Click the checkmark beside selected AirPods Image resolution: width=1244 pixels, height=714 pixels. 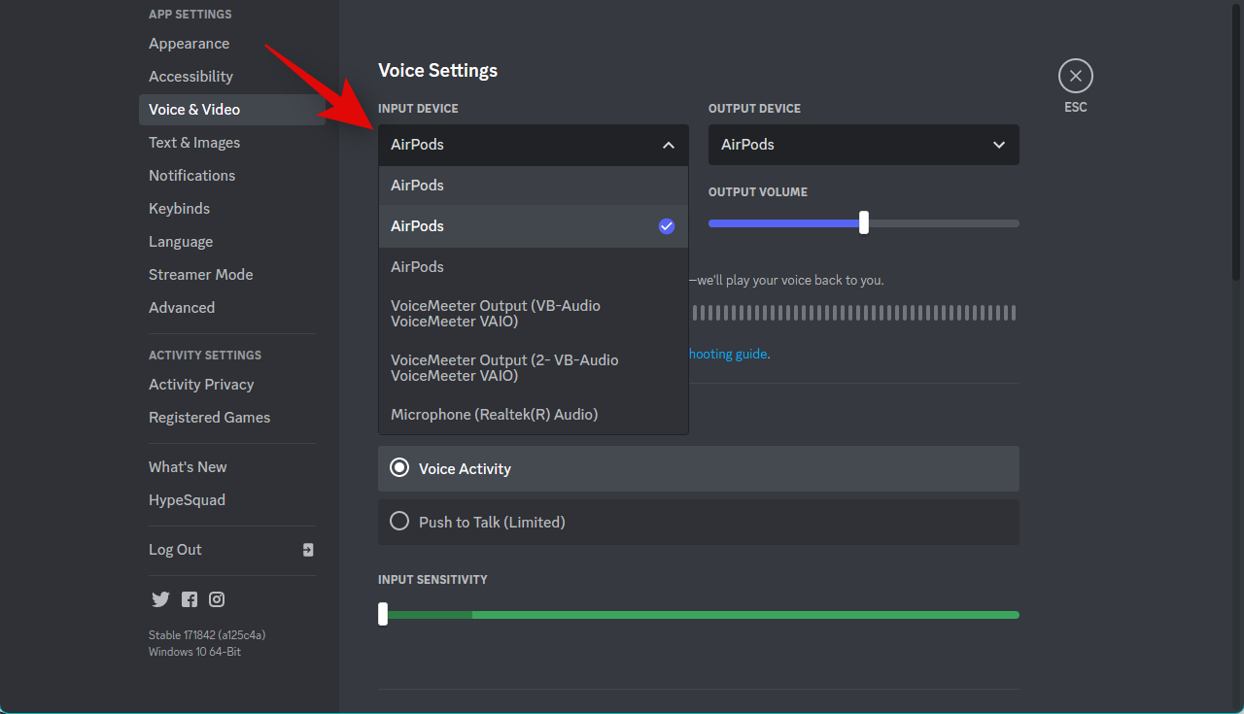(666, 226)
